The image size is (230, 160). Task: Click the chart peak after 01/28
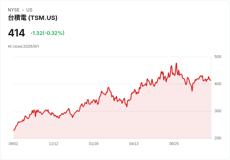108,88
